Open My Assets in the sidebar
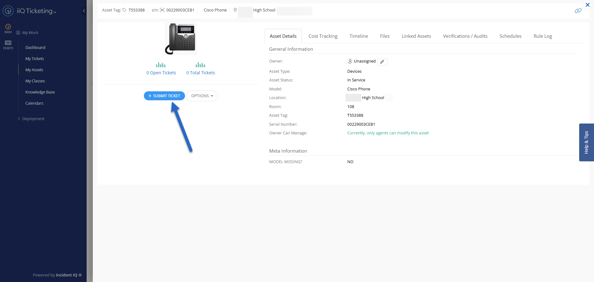This screenshot has width=594, height=282. [34, 70]
